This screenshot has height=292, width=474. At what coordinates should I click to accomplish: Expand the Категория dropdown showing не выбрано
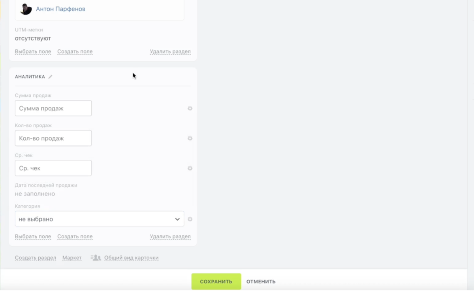click(100, 219)
